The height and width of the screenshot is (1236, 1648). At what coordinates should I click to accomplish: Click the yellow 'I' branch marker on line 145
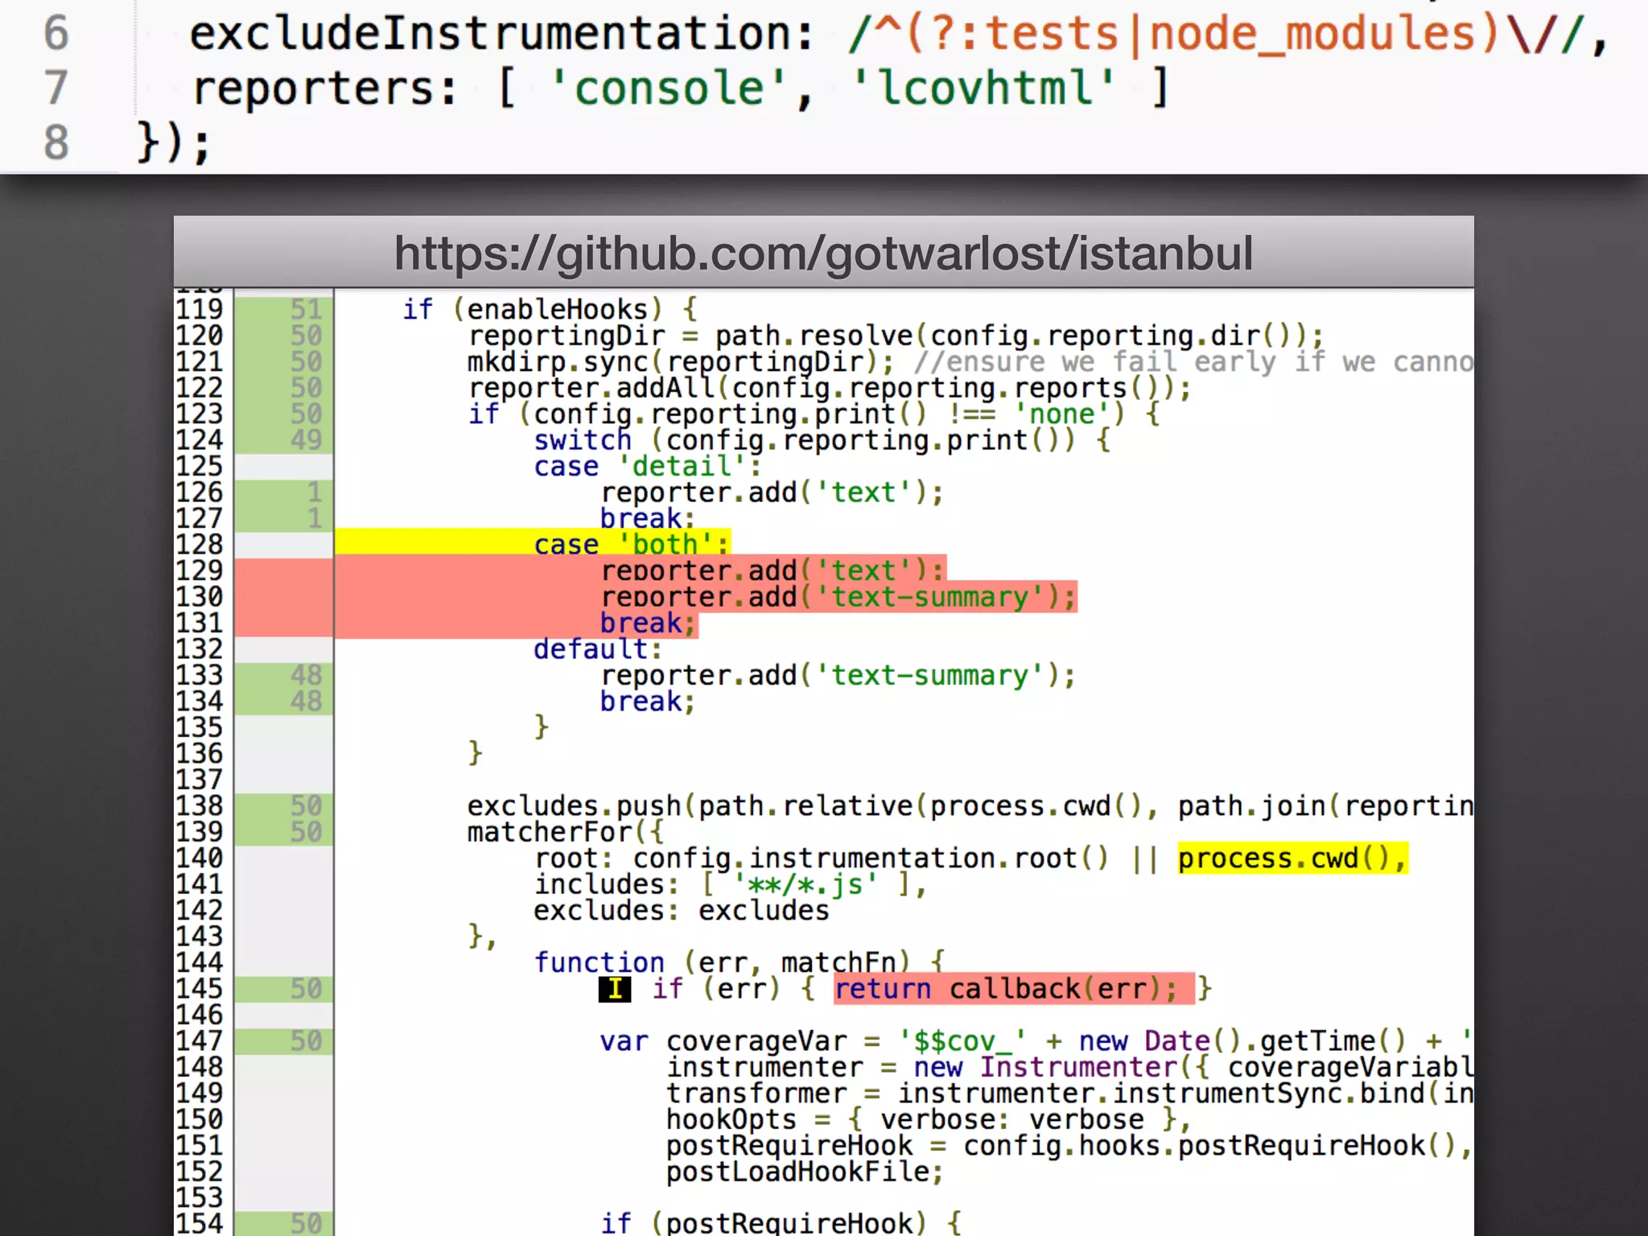click(615, 989)
